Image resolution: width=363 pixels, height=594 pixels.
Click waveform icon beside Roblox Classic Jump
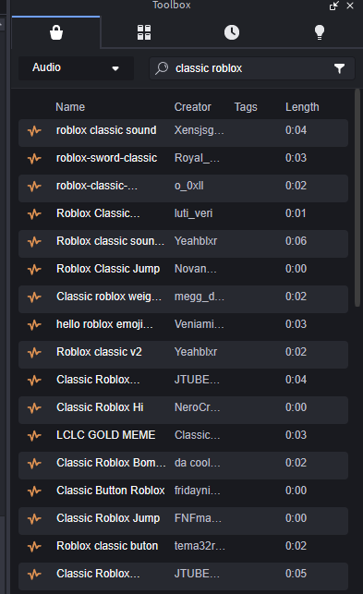point(34,270)
